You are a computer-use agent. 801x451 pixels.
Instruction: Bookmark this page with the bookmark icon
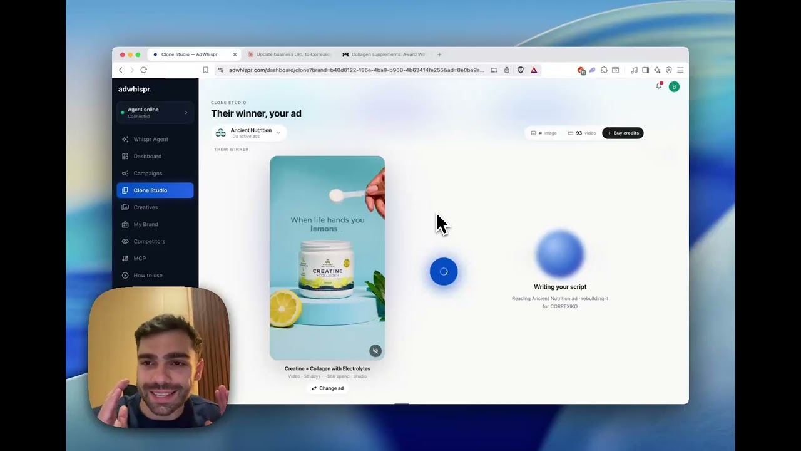(x=205, y=70)
